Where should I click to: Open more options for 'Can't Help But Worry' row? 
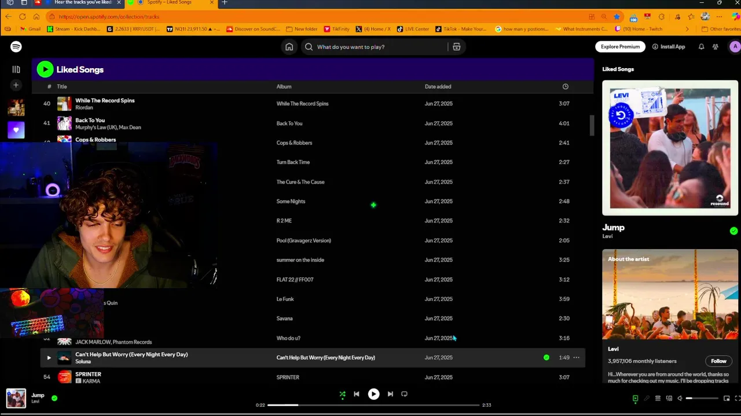(x=576, y=358)
